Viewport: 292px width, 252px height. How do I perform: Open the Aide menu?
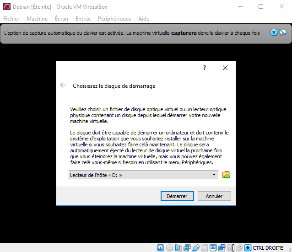[144, 19]
